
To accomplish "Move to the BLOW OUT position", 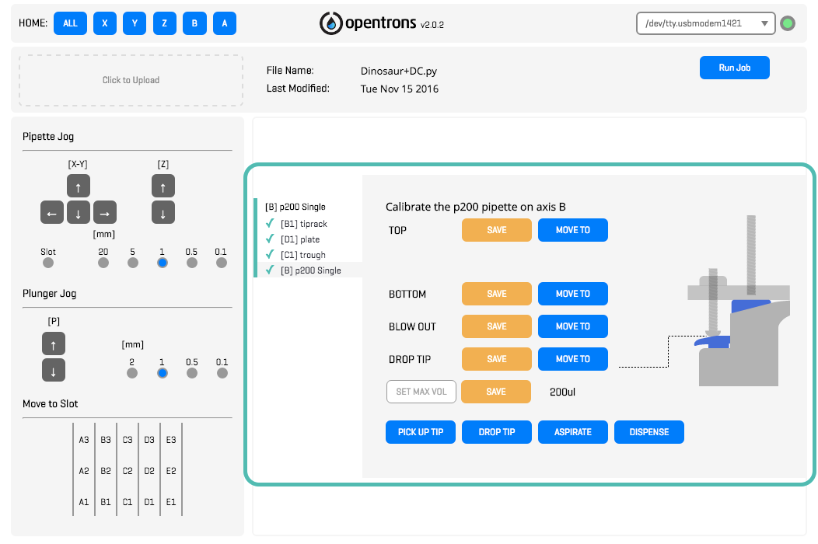I will [x=572, y=326].
